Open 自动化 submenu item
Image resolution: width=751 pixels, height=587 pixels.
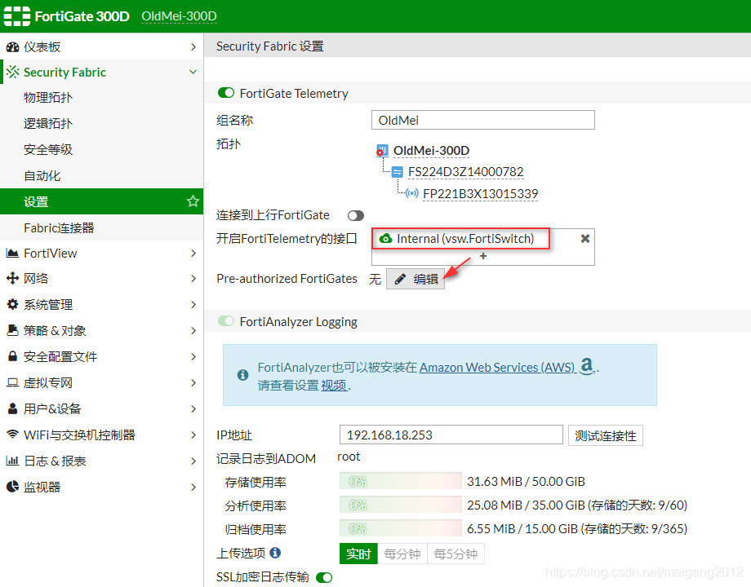101,175
